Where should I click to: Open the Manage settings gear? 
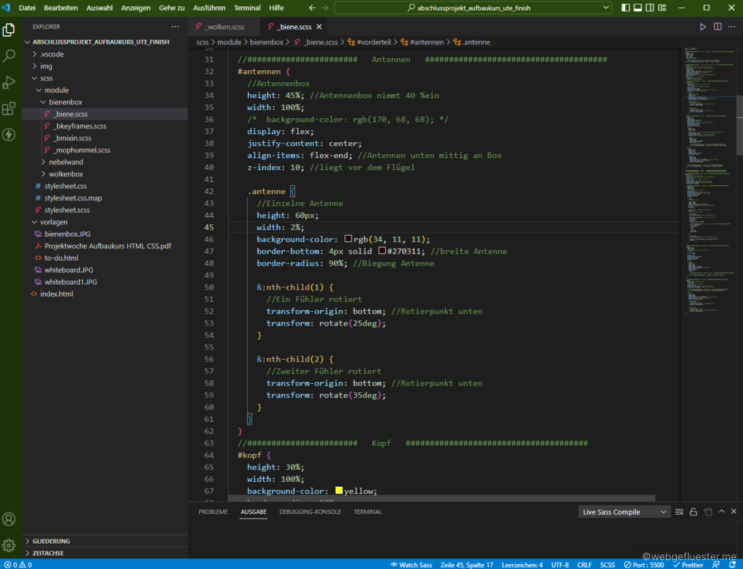[x=9, y=545]
